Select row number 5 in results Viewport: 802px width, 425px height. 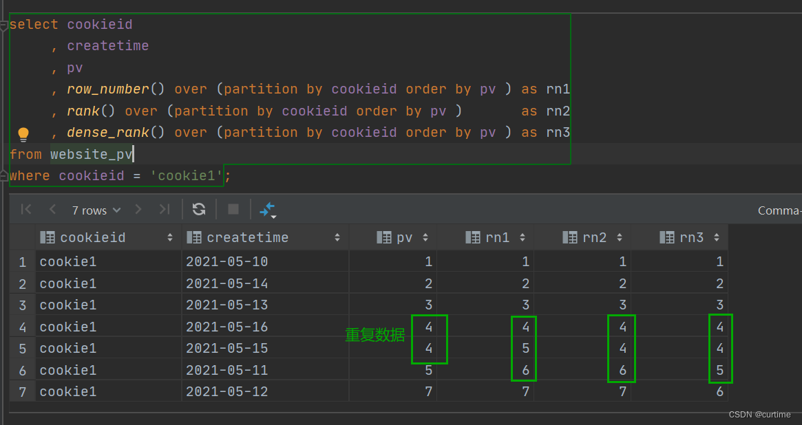pos(23,349)
